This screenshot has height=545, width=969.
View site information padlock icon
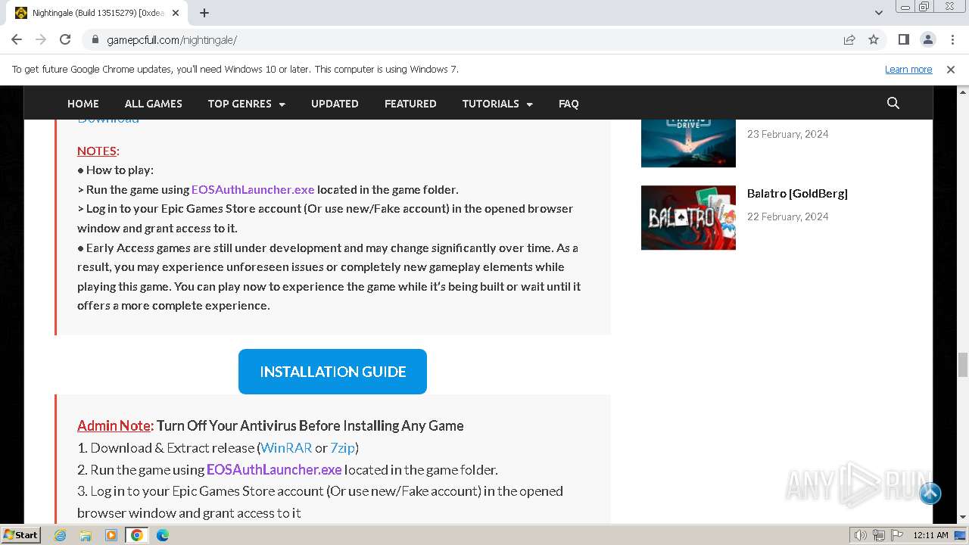95,40
